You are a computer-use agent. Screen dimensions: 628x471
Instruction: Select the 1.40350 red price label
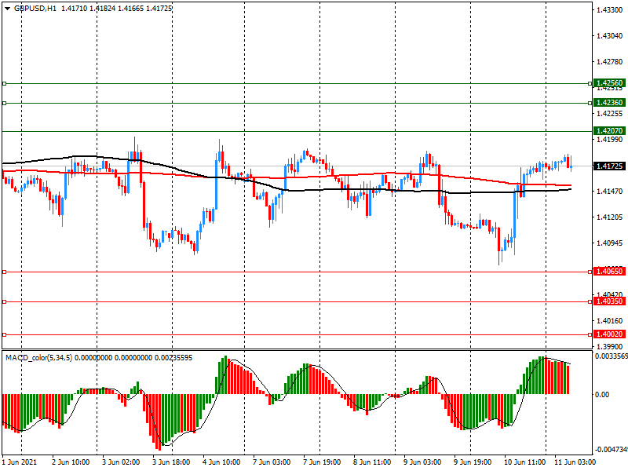click(x=609, y=301)
